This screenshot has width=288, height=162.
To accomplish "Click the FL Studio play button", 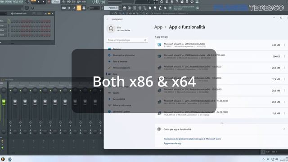I will pos(39,2).
